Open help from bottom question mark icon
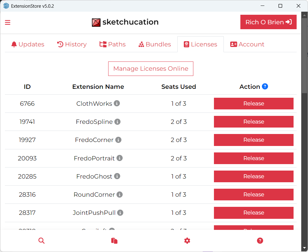Viewport: 308px width, 252px height. (260, 241)
